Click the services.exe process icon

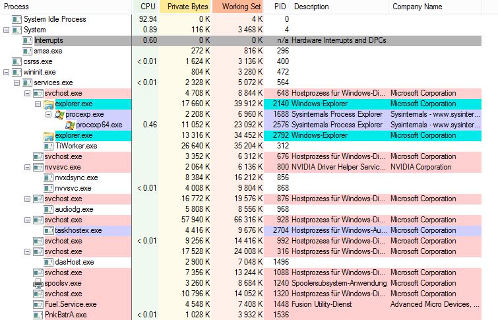pos(27,83)
